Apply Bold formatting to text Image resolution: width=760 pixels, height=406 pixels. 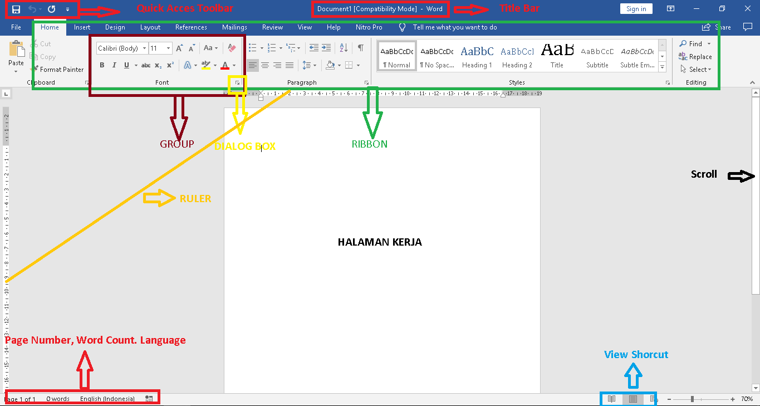click(x=102, y=65)
